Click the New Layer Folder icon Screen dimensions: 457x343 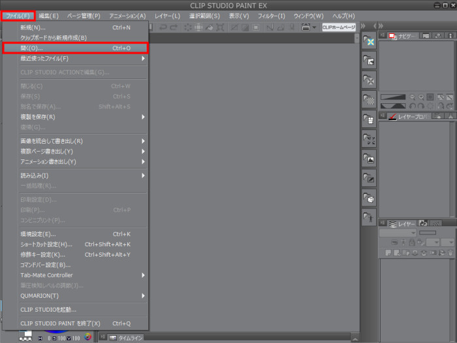coord(406,253)
